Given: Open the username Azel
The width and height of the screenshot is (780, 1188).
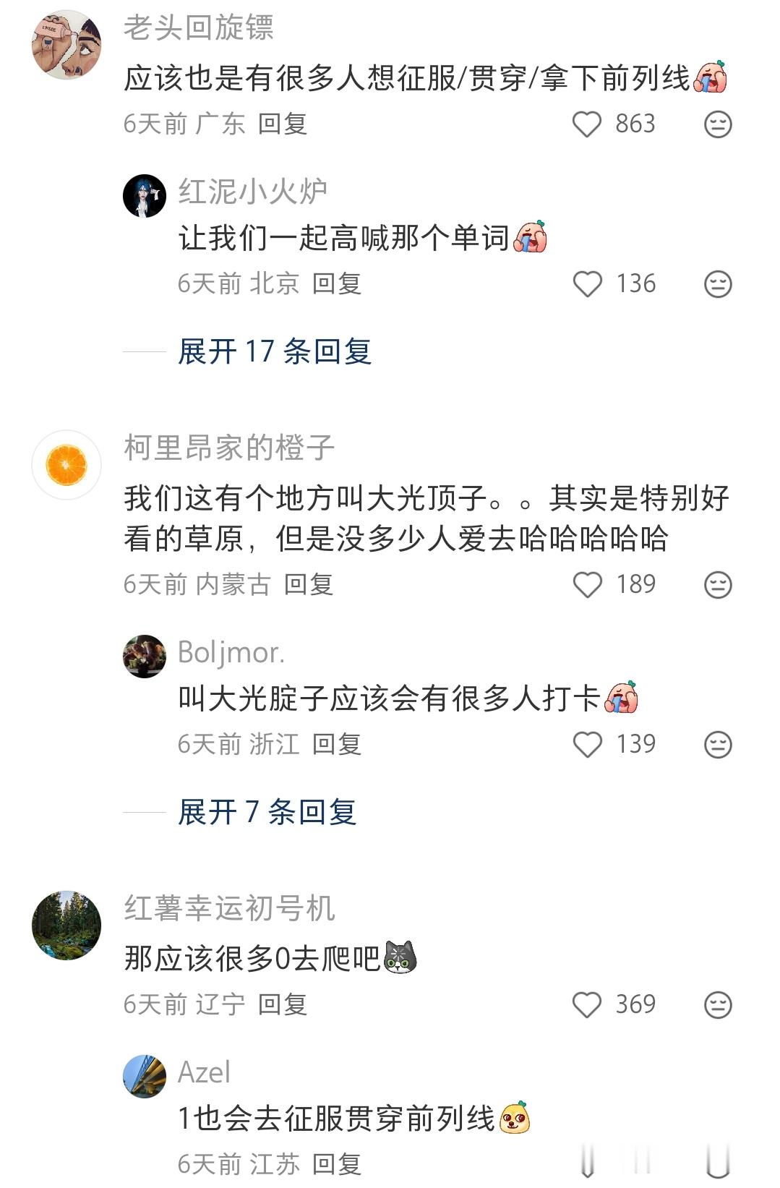Looking at the screenshot, I should pyautogui.click(x=205, y=1072).
